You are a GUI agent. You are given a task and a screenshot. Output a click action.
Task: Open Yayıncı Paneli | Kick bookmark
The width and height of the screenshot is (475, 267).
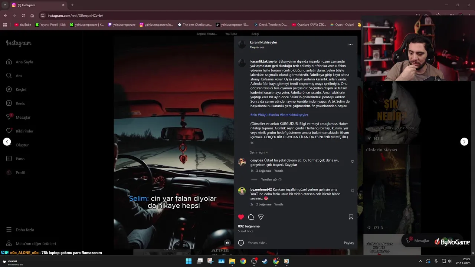50,25
